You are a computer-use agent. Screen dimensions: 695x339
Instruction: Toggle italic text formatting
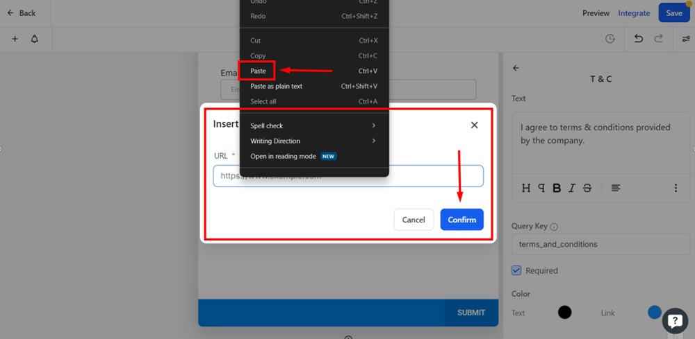point(572,188)
